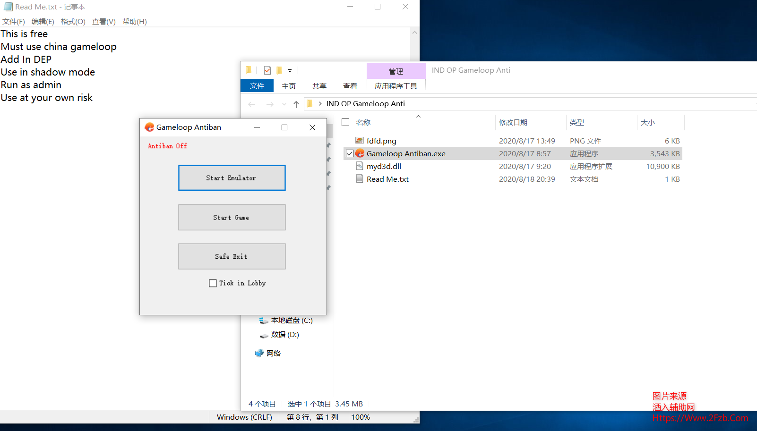Click PNG 文件 type cell
757x431 pixels.
pos(585,141)
